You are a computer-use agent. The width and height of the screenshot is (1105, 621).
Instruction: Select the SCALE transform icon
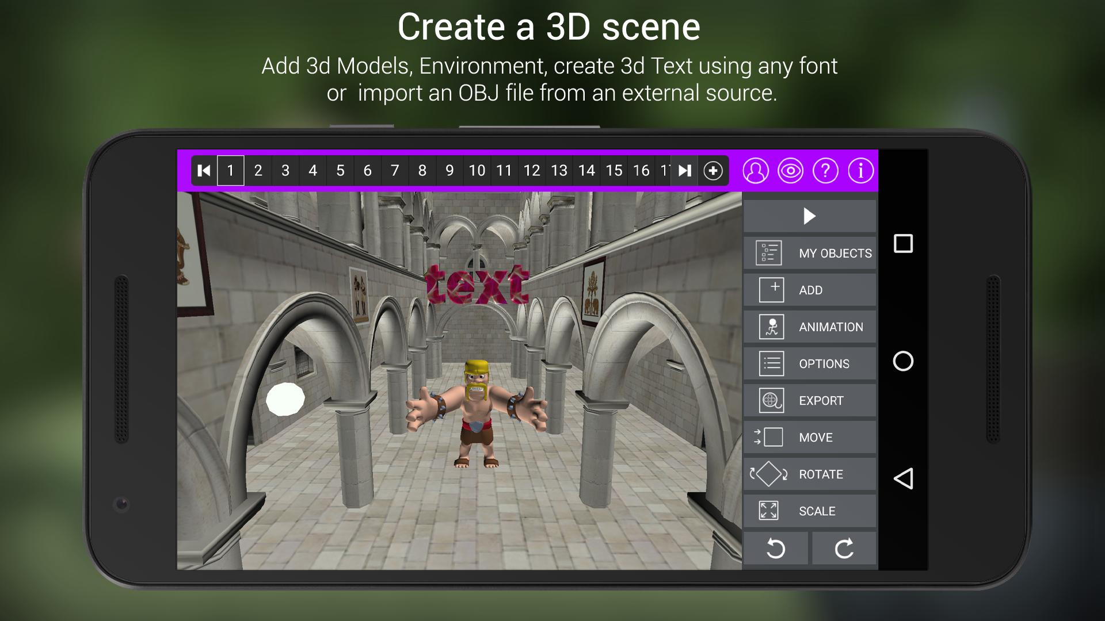tap(769, 510)
